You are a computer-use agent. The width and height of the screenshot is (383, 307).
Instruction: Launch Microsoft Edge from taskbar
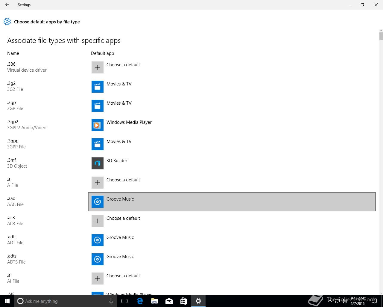(140, 301)
